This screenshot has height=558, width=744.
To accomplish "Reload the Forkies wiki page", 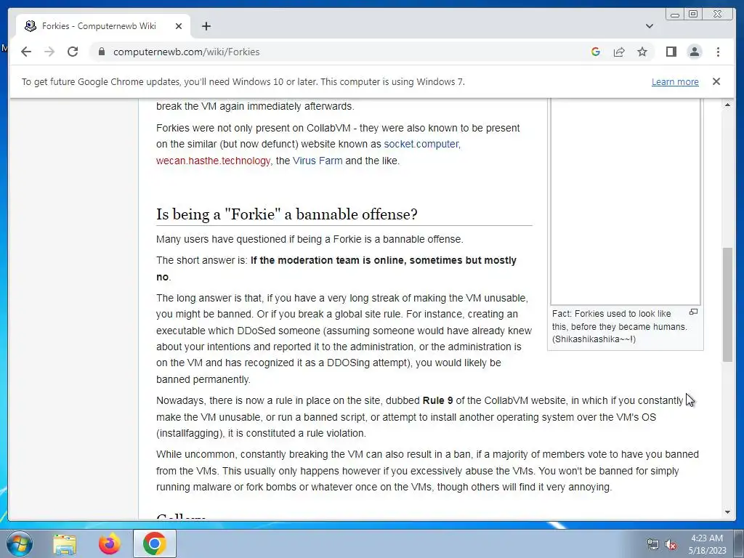I will [x=73, y=52].
